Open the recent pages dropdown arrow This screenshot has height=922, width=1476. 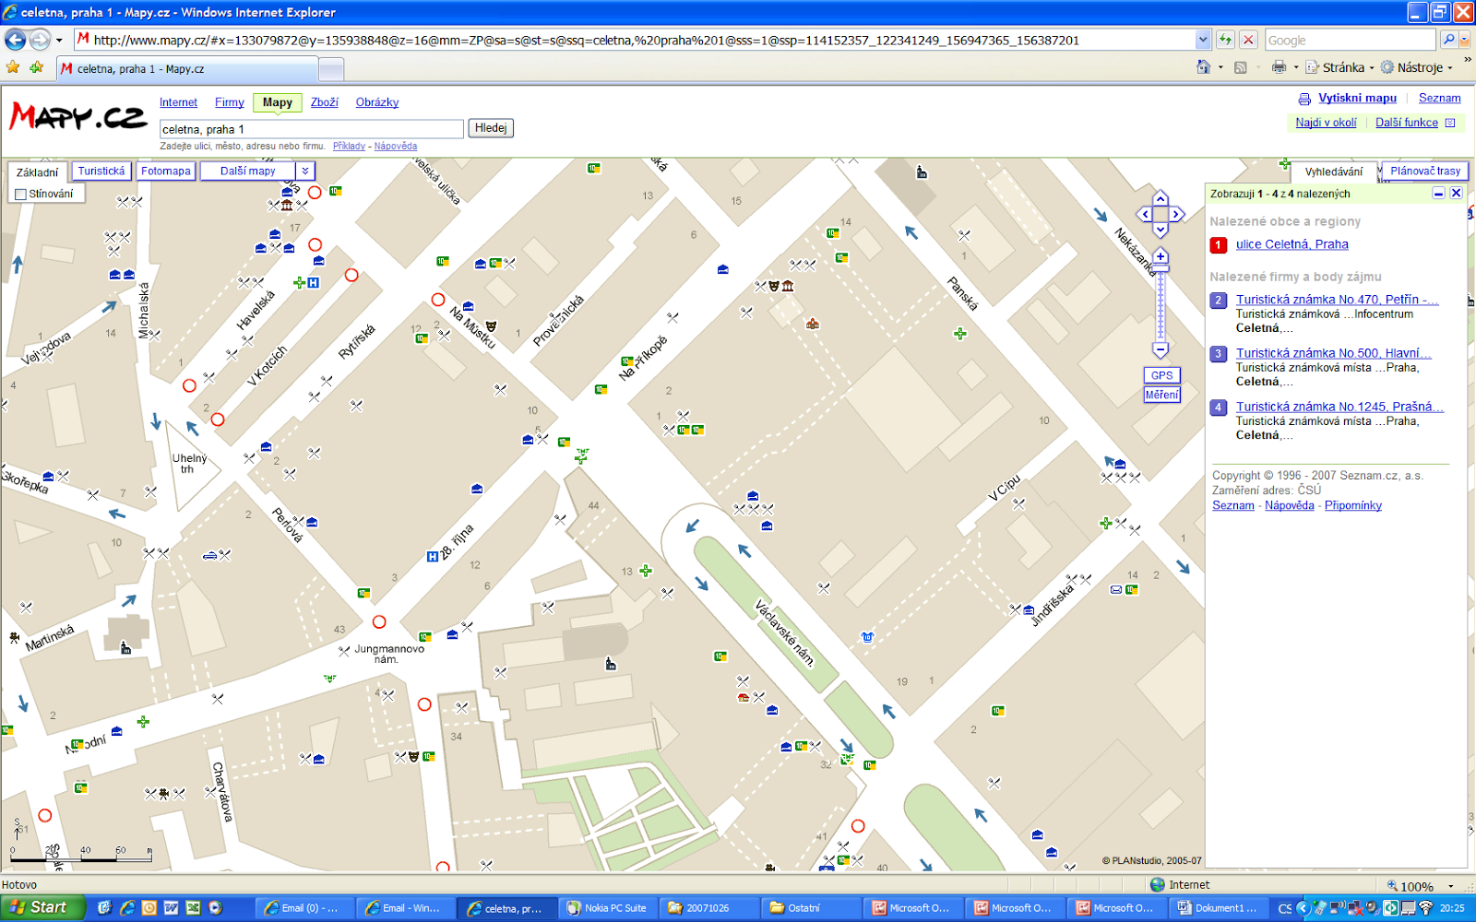(x=59, y=41)
